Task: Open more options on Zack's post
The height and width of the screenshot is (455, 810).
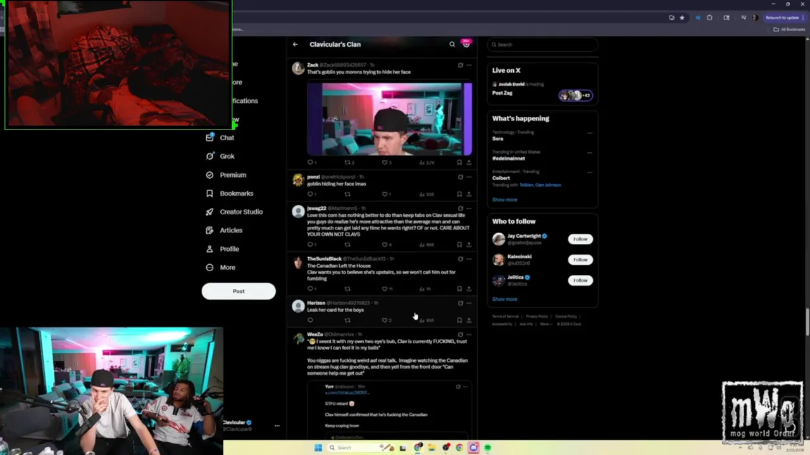Action: coord(469,65)
